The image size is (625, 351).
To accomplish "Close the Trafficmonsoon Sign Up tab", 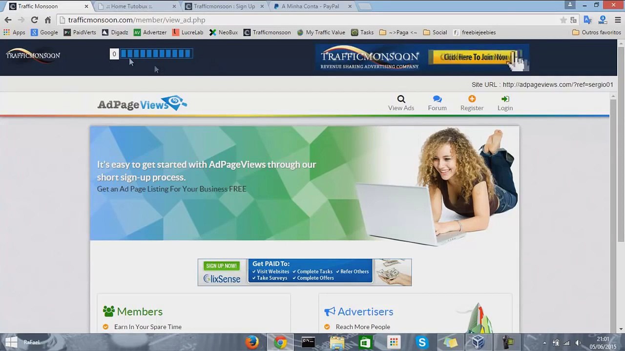I will point(262,6).
